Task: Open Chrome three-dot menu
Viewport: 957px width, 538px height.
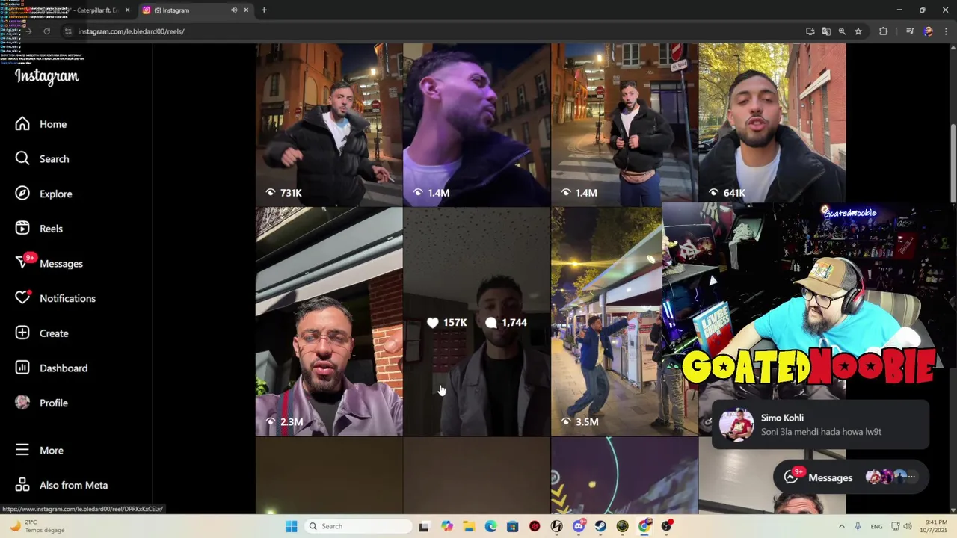Action: 945,31
